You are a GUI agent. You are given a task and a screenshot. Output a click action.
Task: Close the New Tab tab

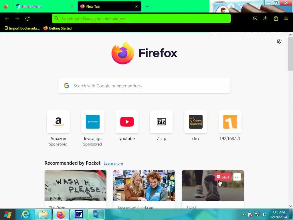click(x=136, y=6)
